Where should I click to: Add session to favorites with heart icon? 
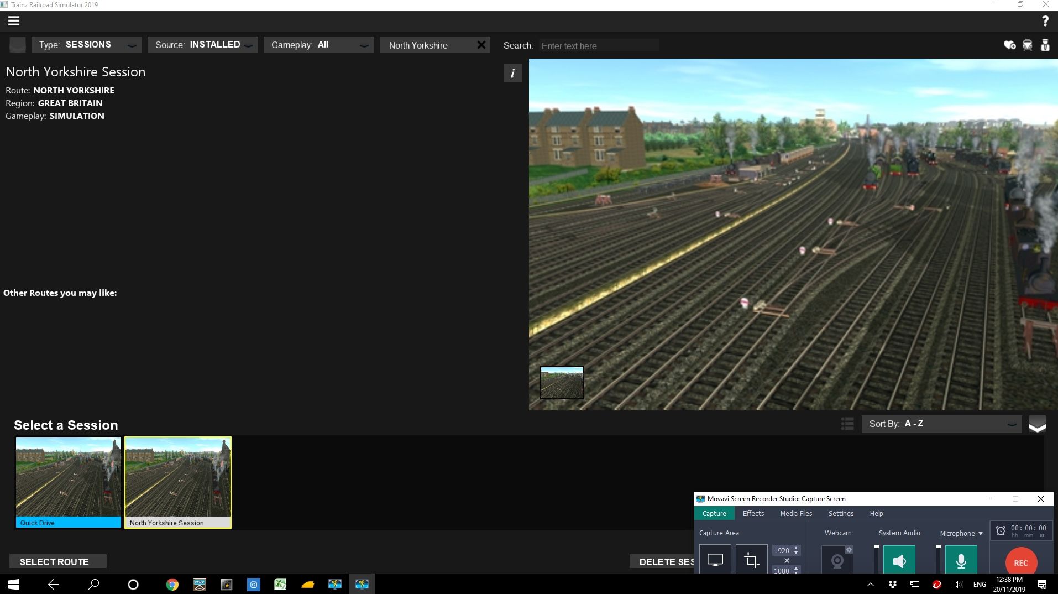pyautogui.click(x=1009, y=45)
